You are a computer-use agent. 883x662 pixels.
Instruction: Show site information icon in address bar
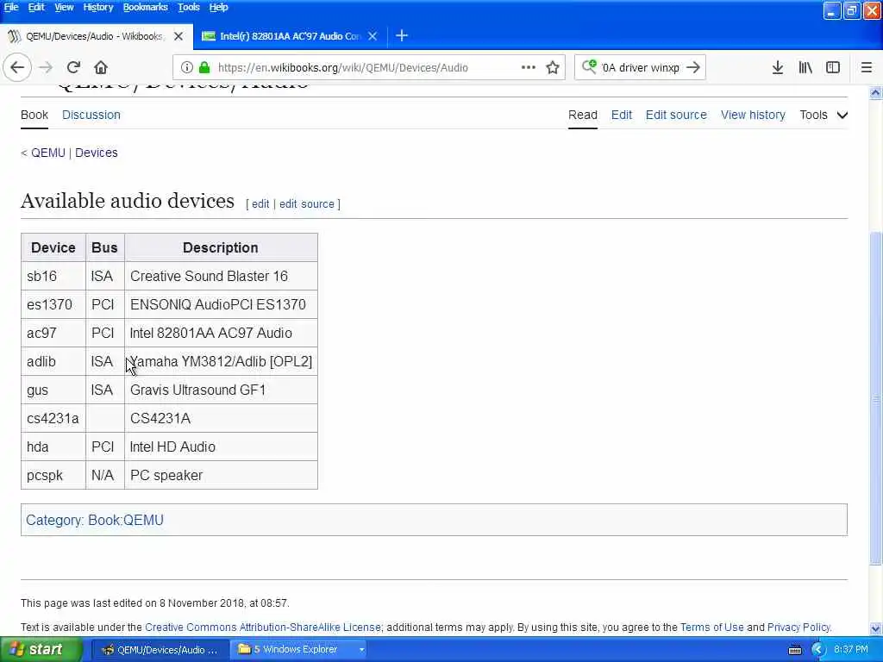(187, 67)
